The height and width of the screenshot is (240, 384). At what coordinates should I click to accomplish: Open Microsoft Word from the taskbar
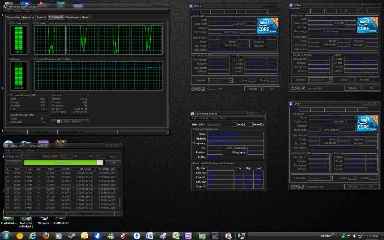(x=150, y=236)
